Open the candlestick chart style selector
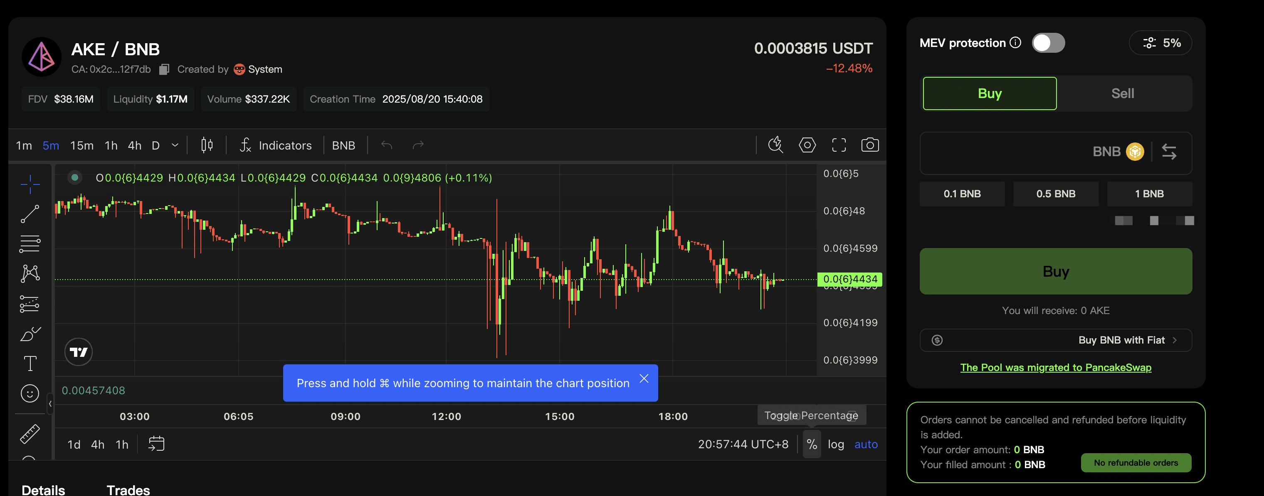This screenshot has height=496, width=1264. tap(207, 145)
